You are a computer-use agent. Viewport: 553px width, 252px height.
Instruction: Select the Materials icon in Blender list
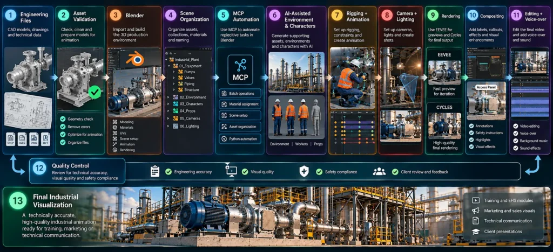point(114,127)
